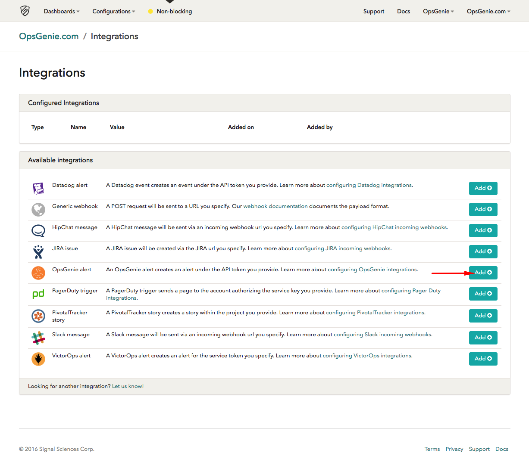This screenshot has width=529, height=456.
Task: Click the JIRA issue icon
Action: tap(38, 252)
